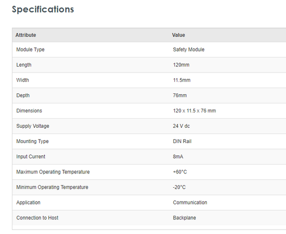
Task: Click the Specifications heading
Action: 43,9
